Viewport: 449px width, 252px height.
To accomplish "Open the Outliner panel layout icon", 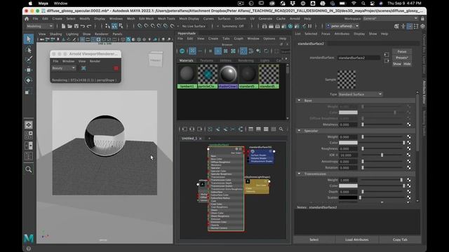I will click(29, 156).
